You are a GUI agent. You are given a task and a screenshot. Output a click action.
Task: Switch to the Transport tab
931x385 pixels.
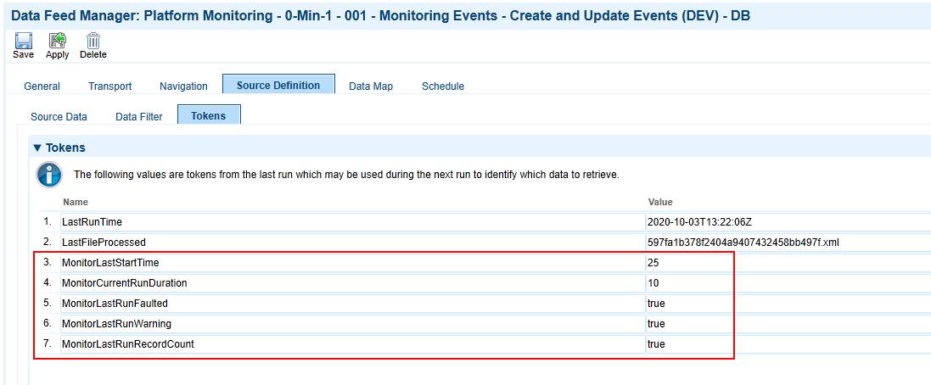pos(109,86)
